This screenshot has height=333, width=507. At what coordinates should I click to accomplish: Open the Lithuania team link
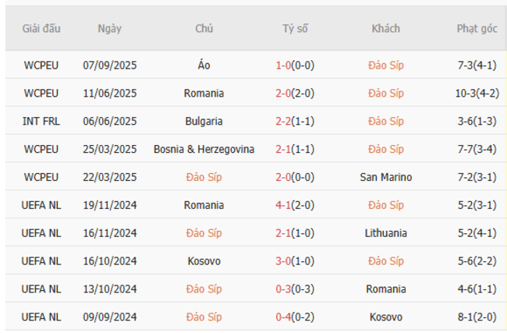pyautogui.click(x=386, y=233)
